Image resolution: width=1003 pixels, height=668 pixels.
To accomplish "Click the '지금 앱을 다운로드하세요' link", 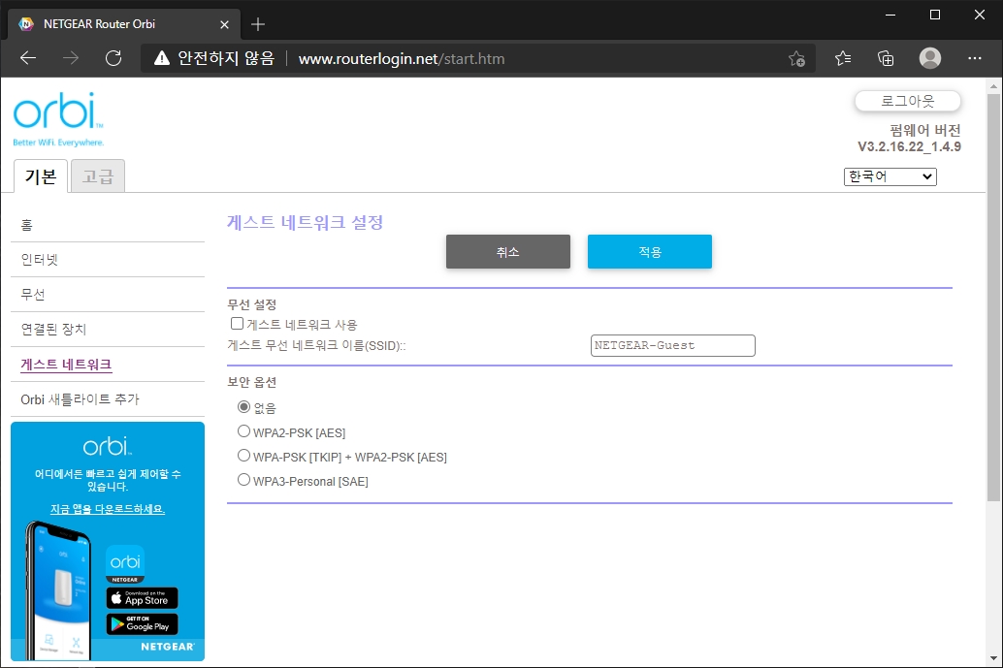I will point(108,509).
